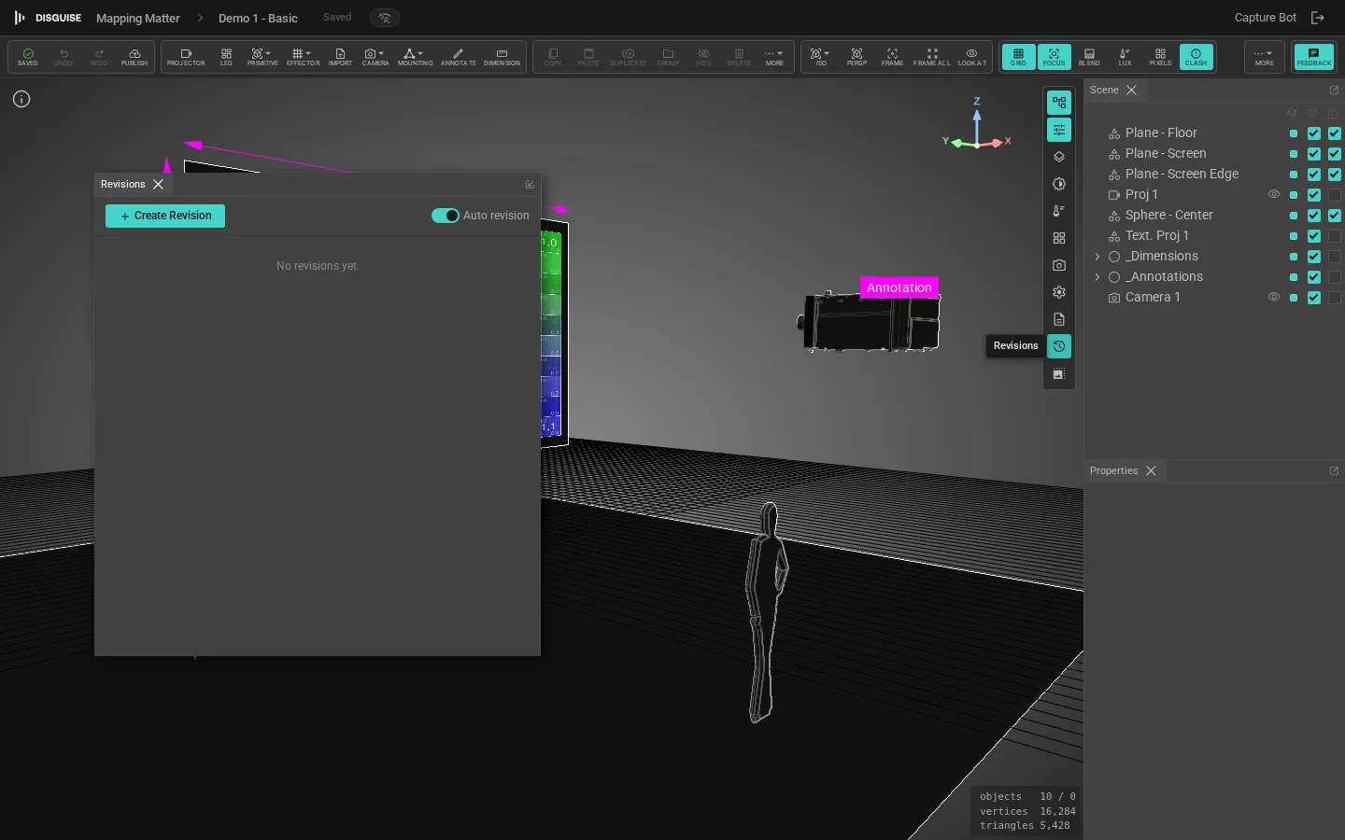Viewport: 1345px width, 840px height.
Task: Click the eye icon on Proj 1 row
Action: (1274, 194)
